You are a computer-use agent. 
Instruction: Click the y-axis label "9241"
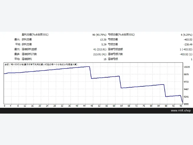point(186,97)
